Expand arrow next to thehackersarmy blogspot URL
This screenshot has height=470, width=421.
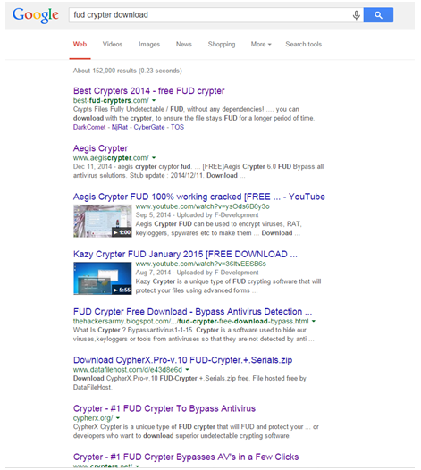point(314,322)
